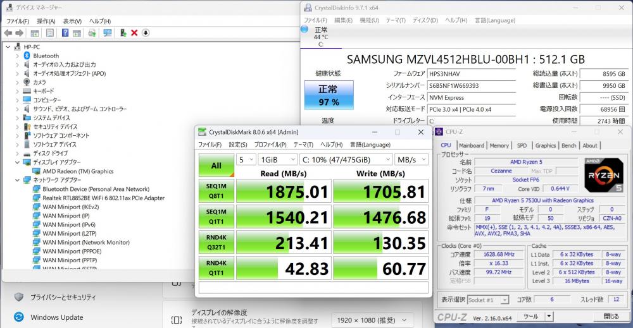Viewport: 633px width, 328px height.
Task: Click the 総書込量 value 9950 GB
Action: tap(604, 85)
